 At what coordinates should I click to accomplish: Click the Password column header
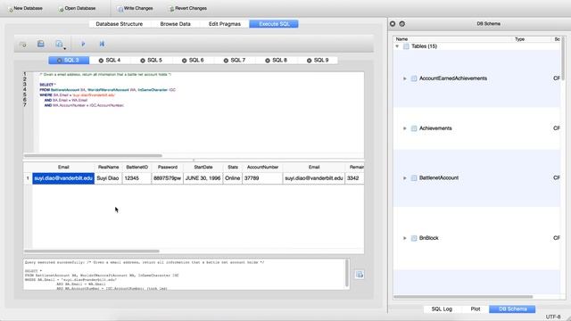(168, 167)
